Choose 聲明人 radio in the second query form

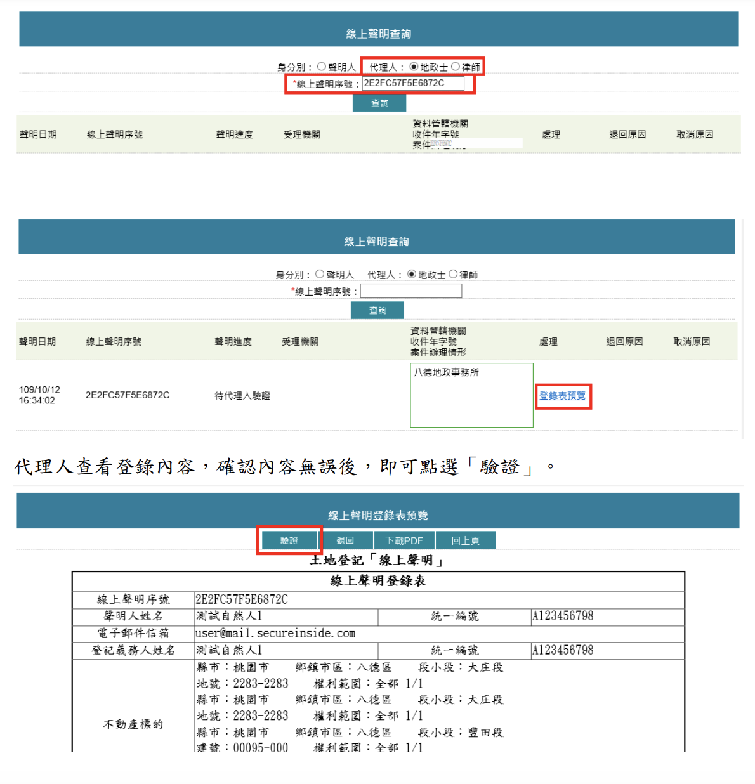click(320, 274)
